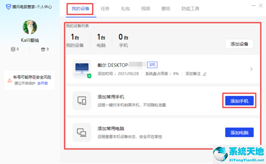Click the phone-and-monitor icon for 添加常用手机
Viewport: 266px width, 164px height.
click(x=82, y=100)
